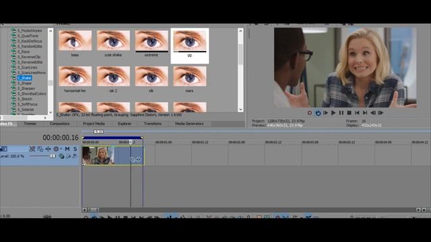
Task: Choose the 'idk 2' preset thumbnail
Action: (113, 76)
